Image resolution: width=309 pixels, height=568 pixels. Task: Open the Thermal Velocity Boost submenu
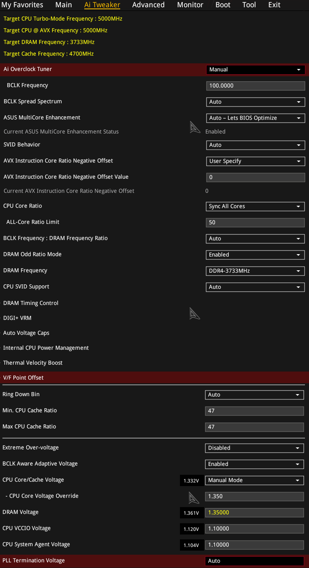33,363
